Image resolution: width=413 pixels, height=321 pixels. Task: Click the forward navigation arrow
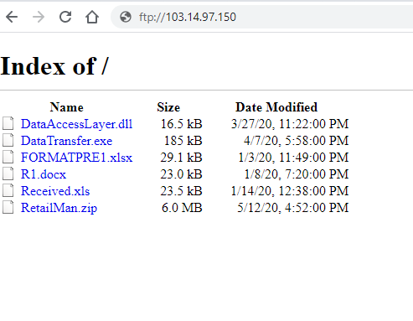pos(39,17)
